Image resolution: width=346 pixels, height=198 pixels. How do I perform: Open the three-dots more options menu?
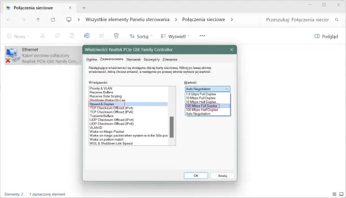click(x=202, y=36)
